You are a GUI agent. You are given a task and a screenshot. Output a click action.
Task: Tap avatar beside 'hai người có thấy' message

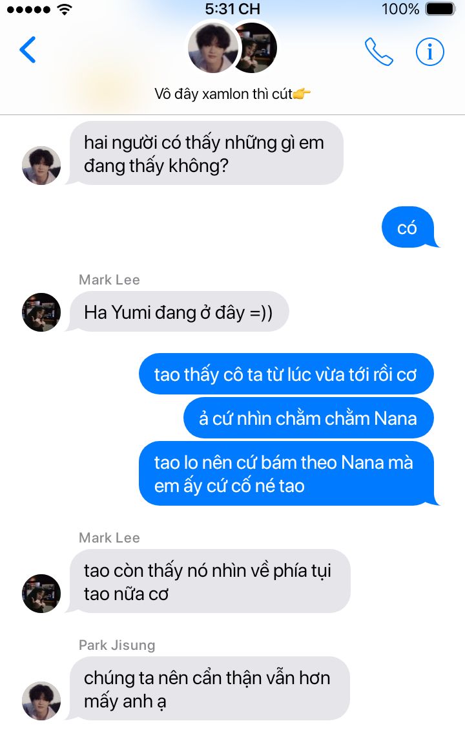pyautogui.click(x=41, y=166)
